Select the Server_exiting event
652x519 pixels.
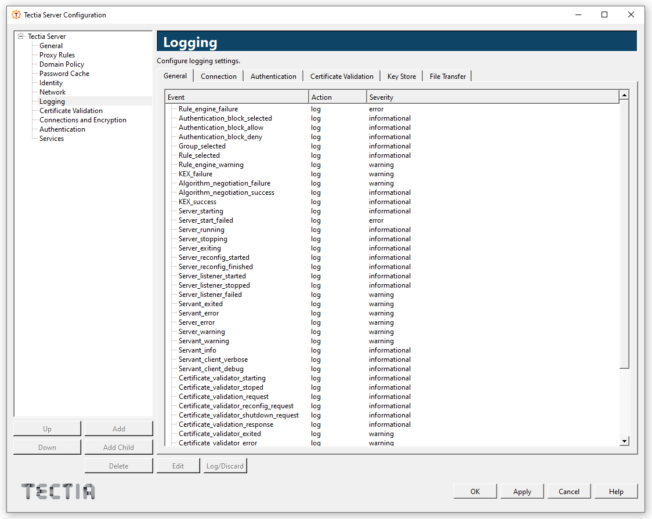(200, 248)
